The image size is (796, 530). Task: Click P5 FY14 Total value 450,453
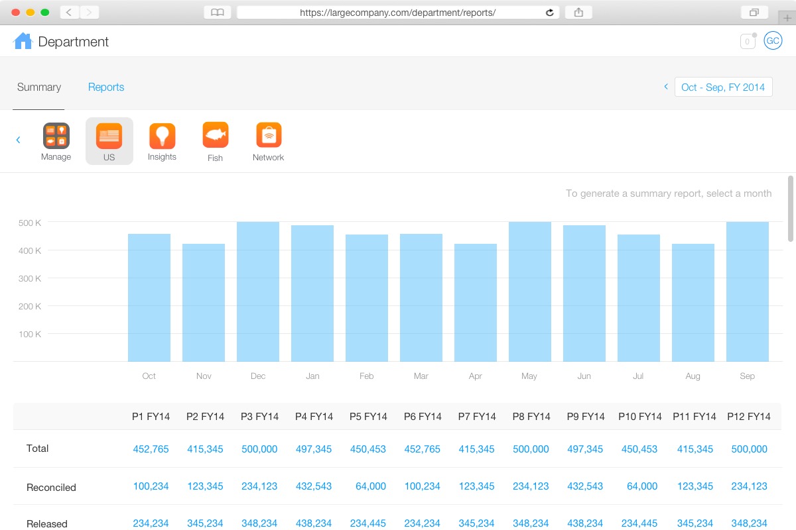368,449
